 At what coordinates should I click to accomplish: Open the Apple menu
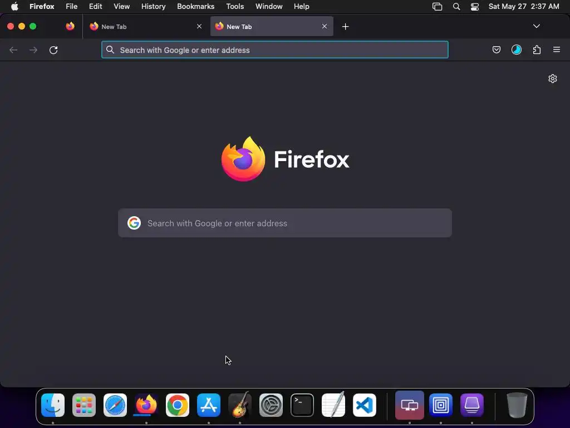[14, 7]
